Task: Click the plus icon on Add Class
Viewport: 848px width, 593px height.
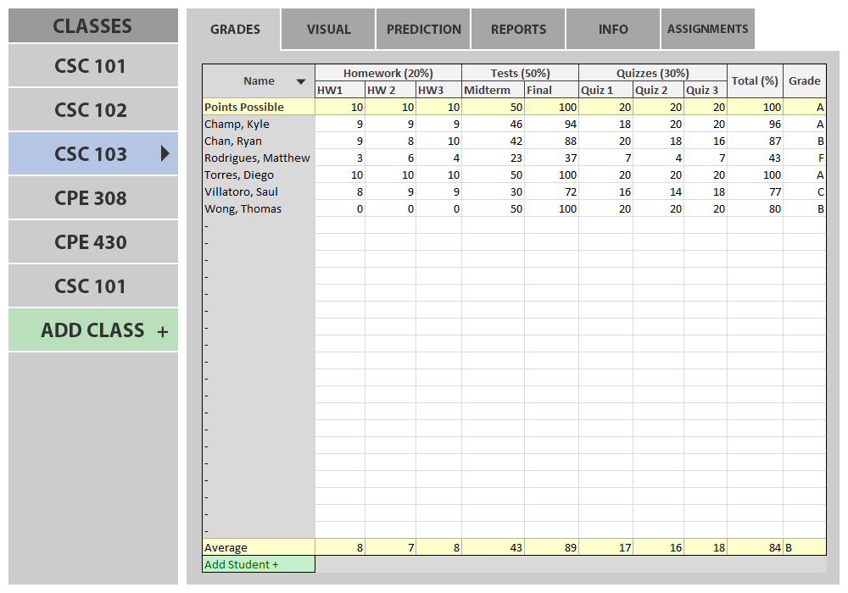Action: pyautogui.click(x=163, y=331)
